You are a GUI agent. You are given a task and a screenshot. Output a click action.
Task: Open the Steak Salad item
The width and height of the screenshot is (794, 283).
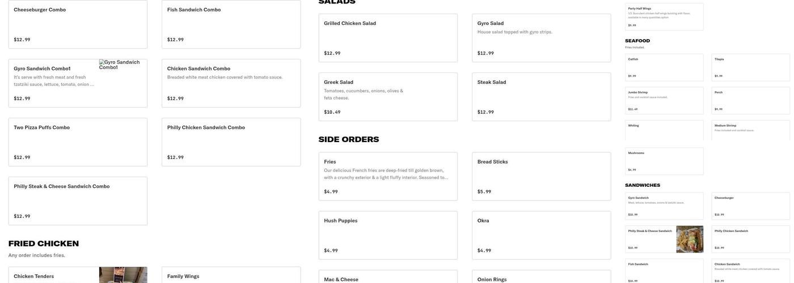pos(541,97)
